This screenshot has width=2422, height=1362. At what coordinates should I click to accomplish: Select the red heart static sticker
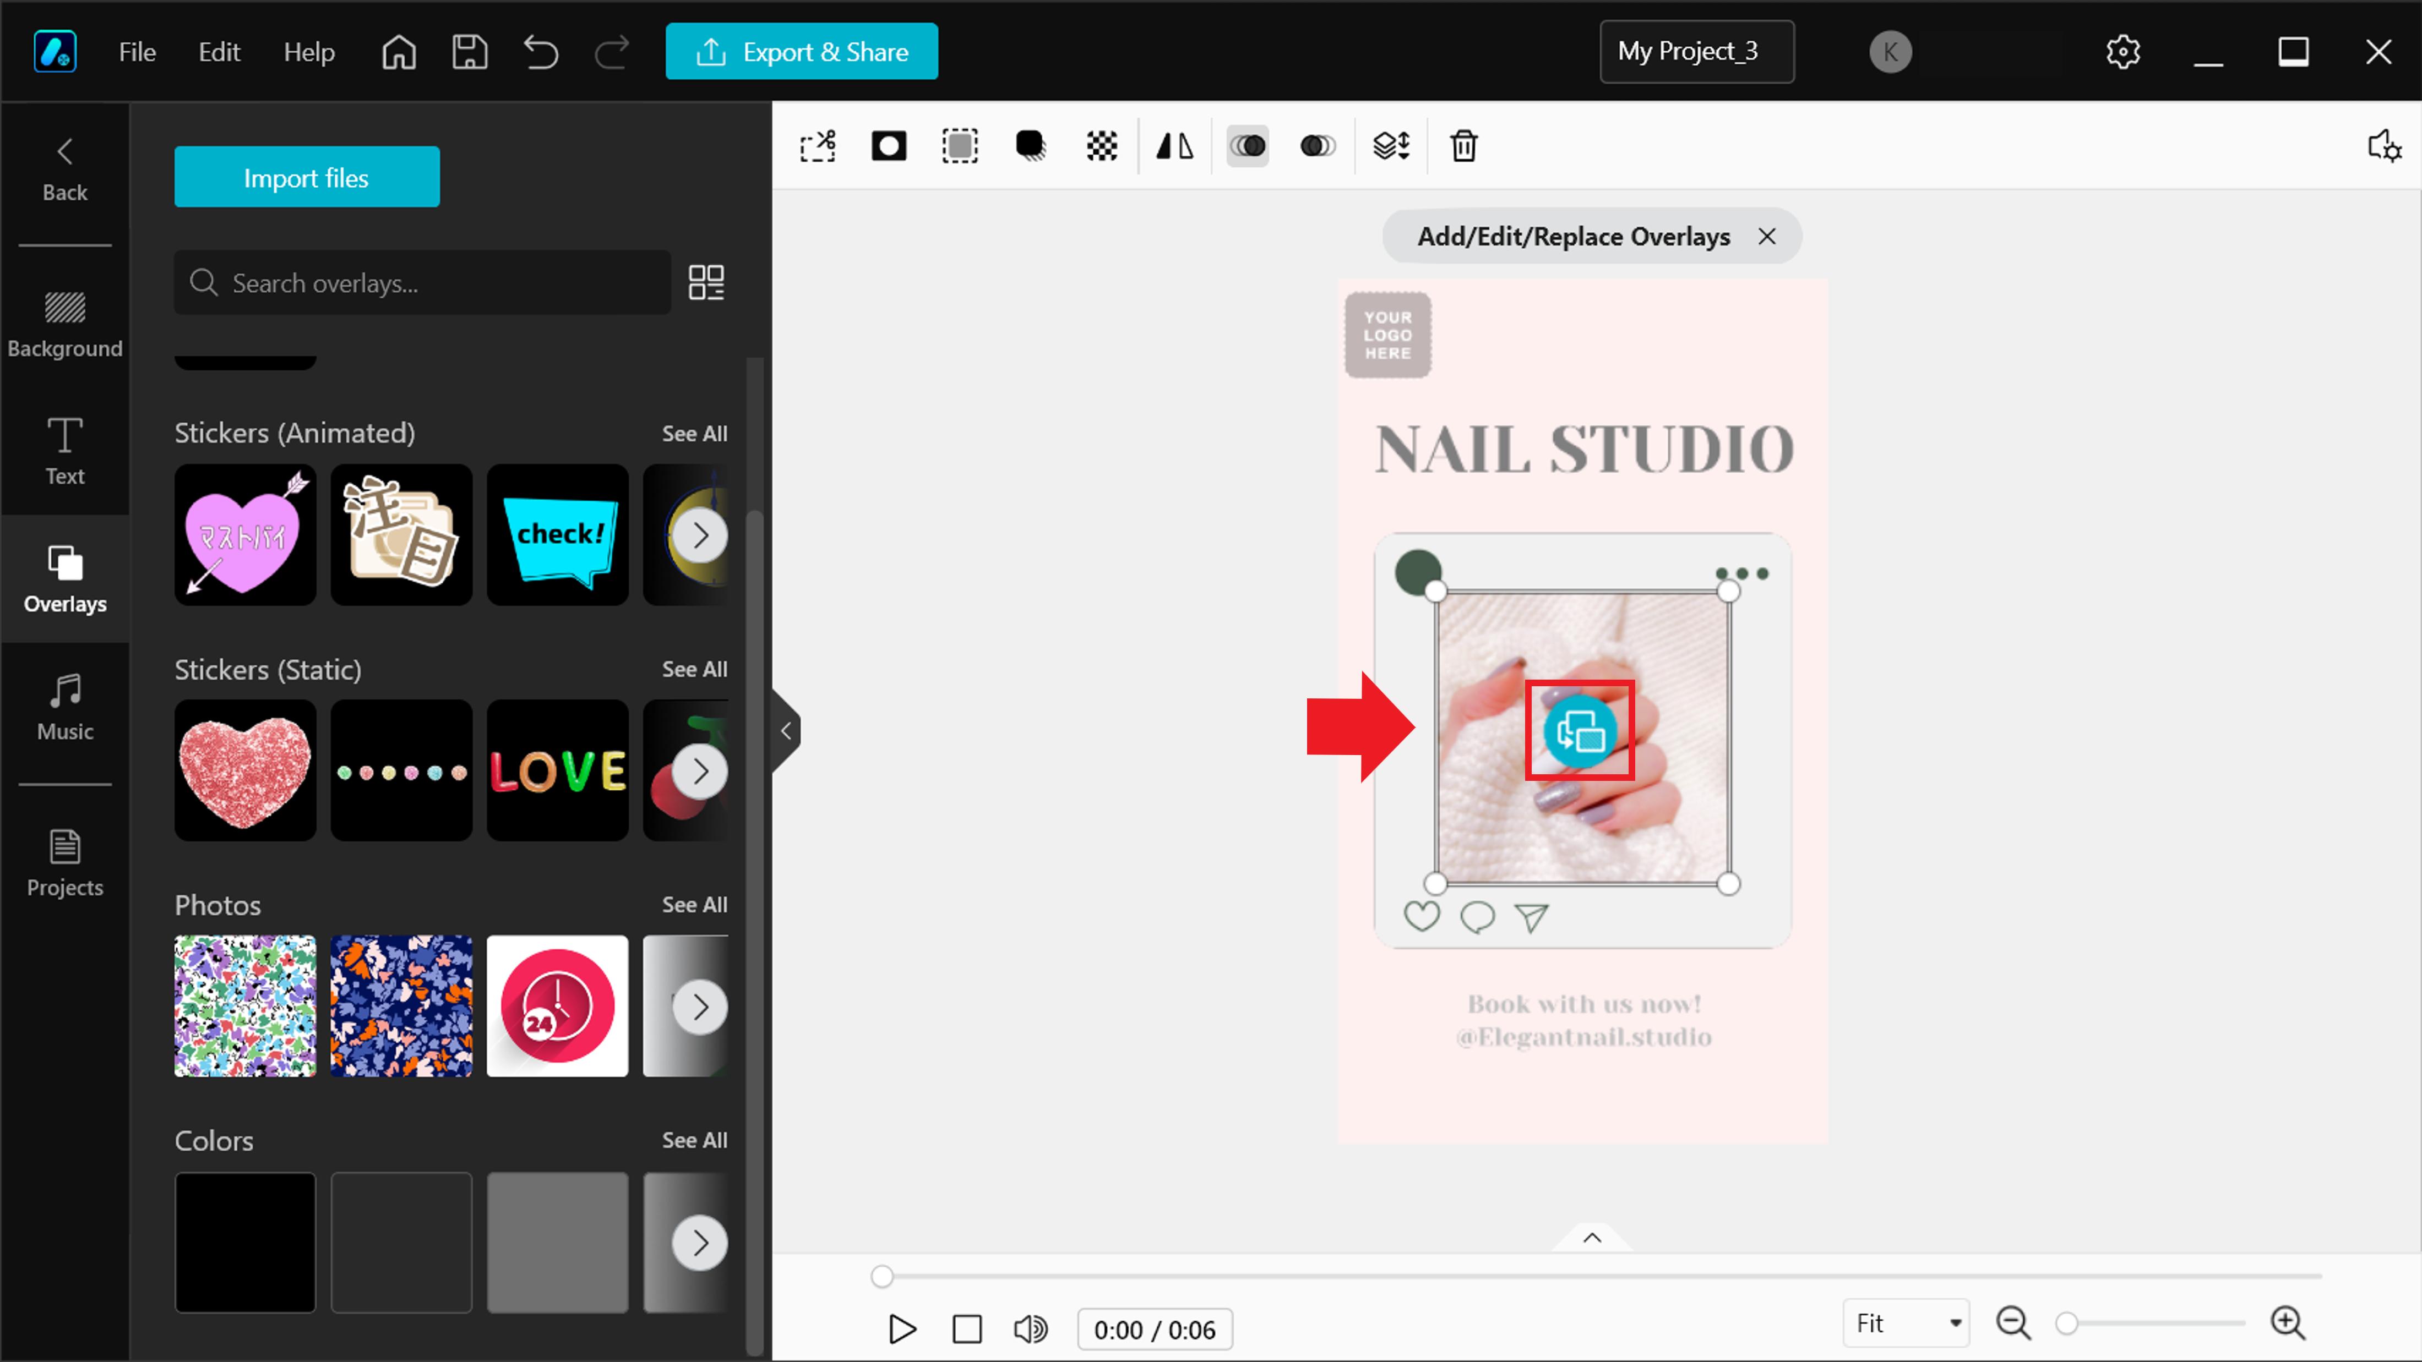(x=244, y=771)
